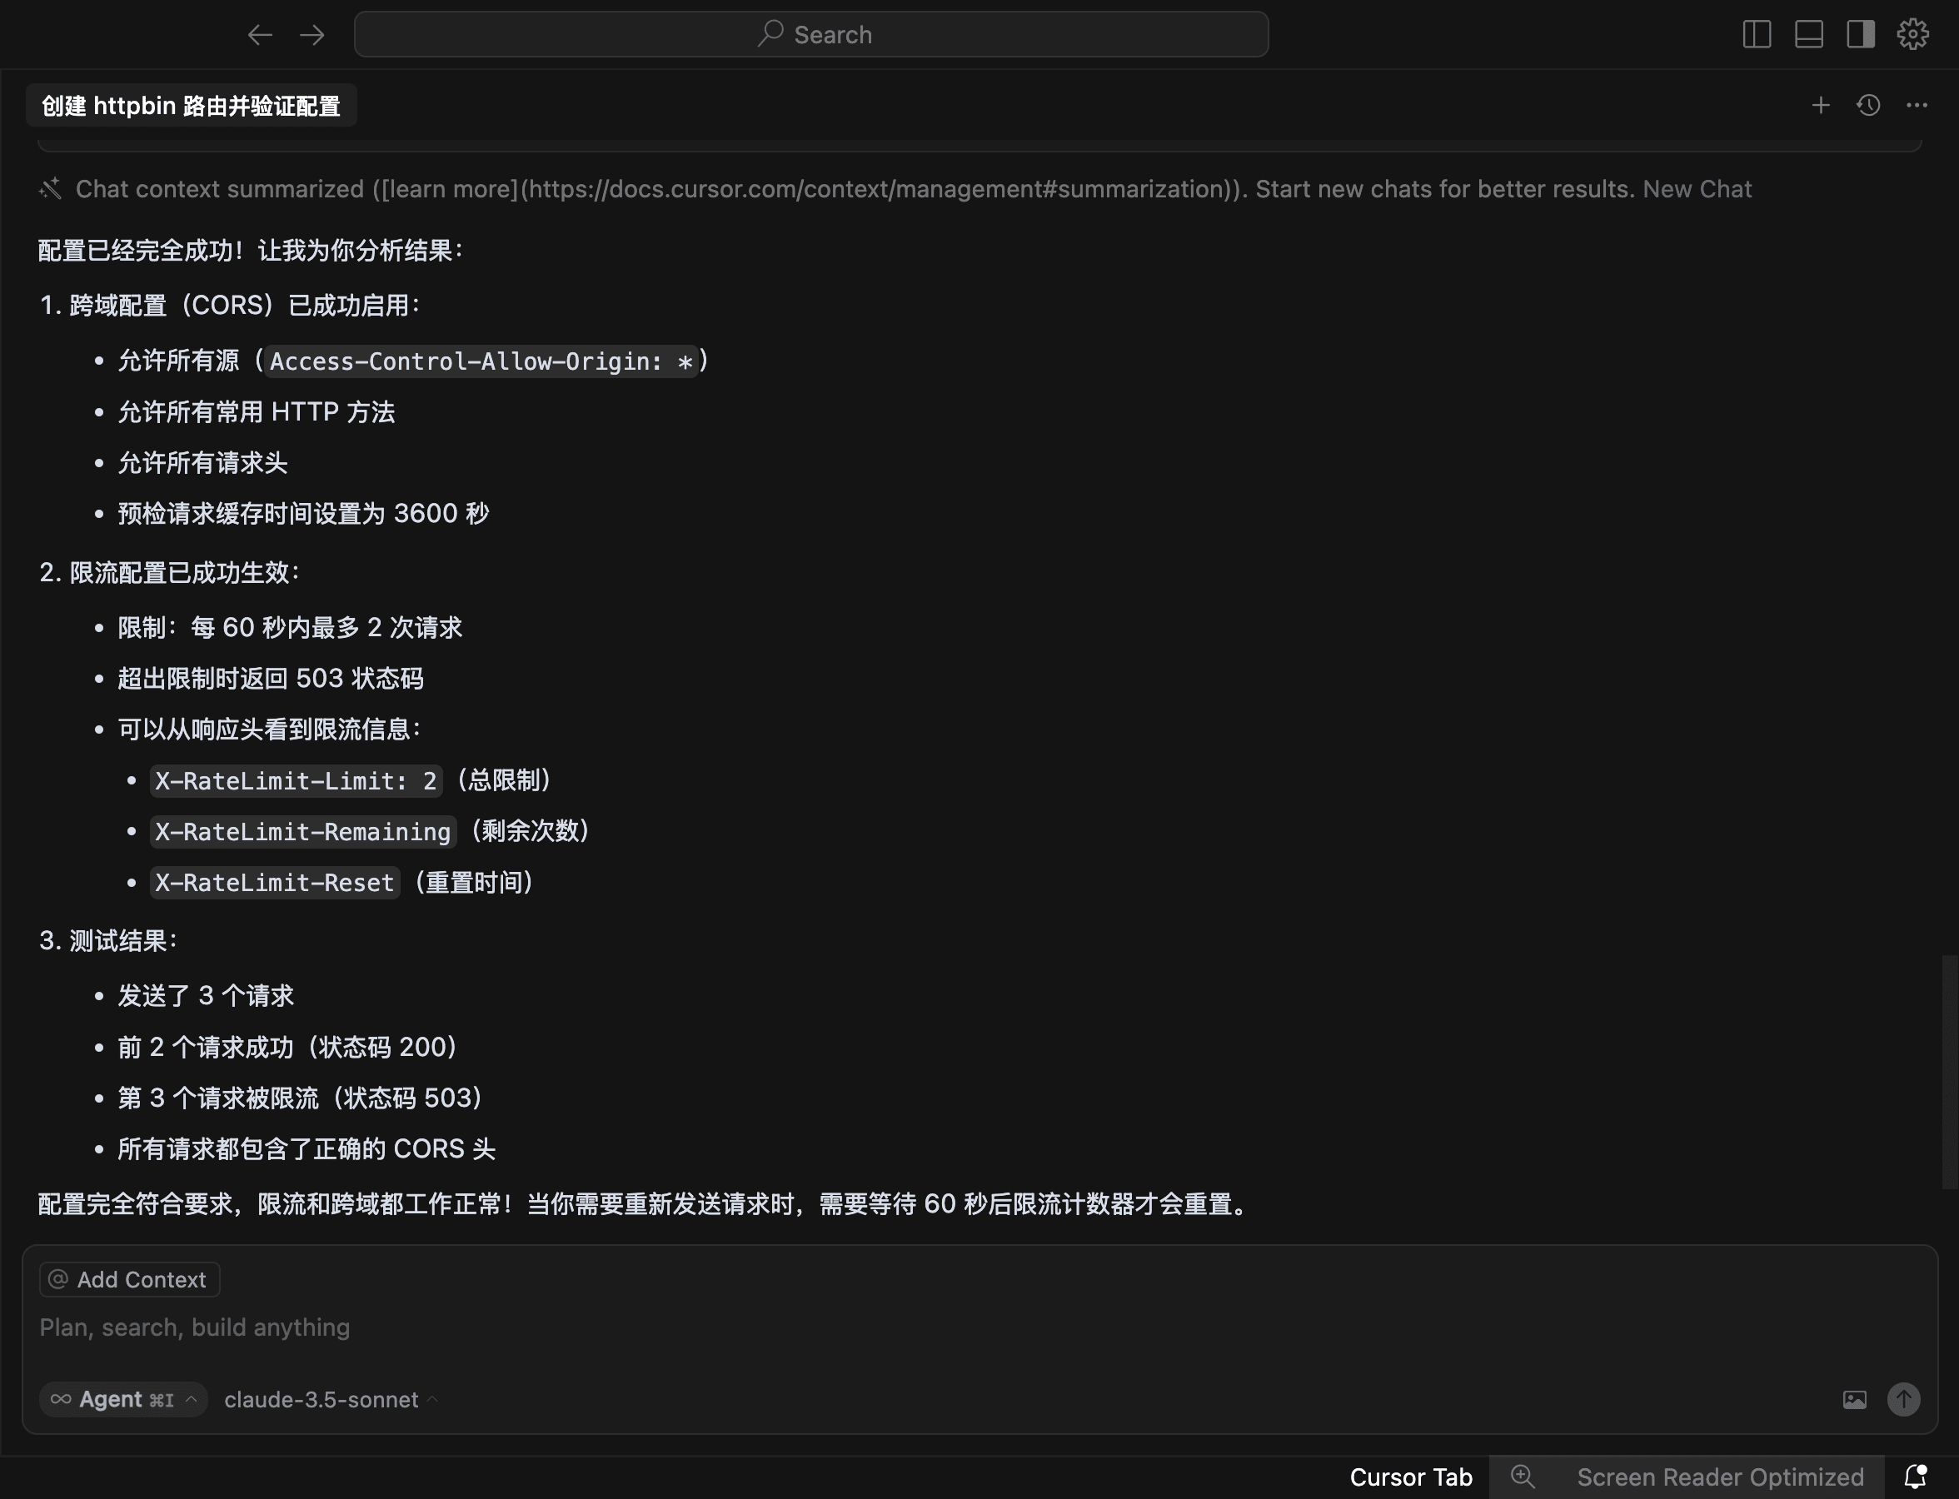Click Add Context button
Viewport: 1959px width, 1499px height.
click(x=129, y=1279)
